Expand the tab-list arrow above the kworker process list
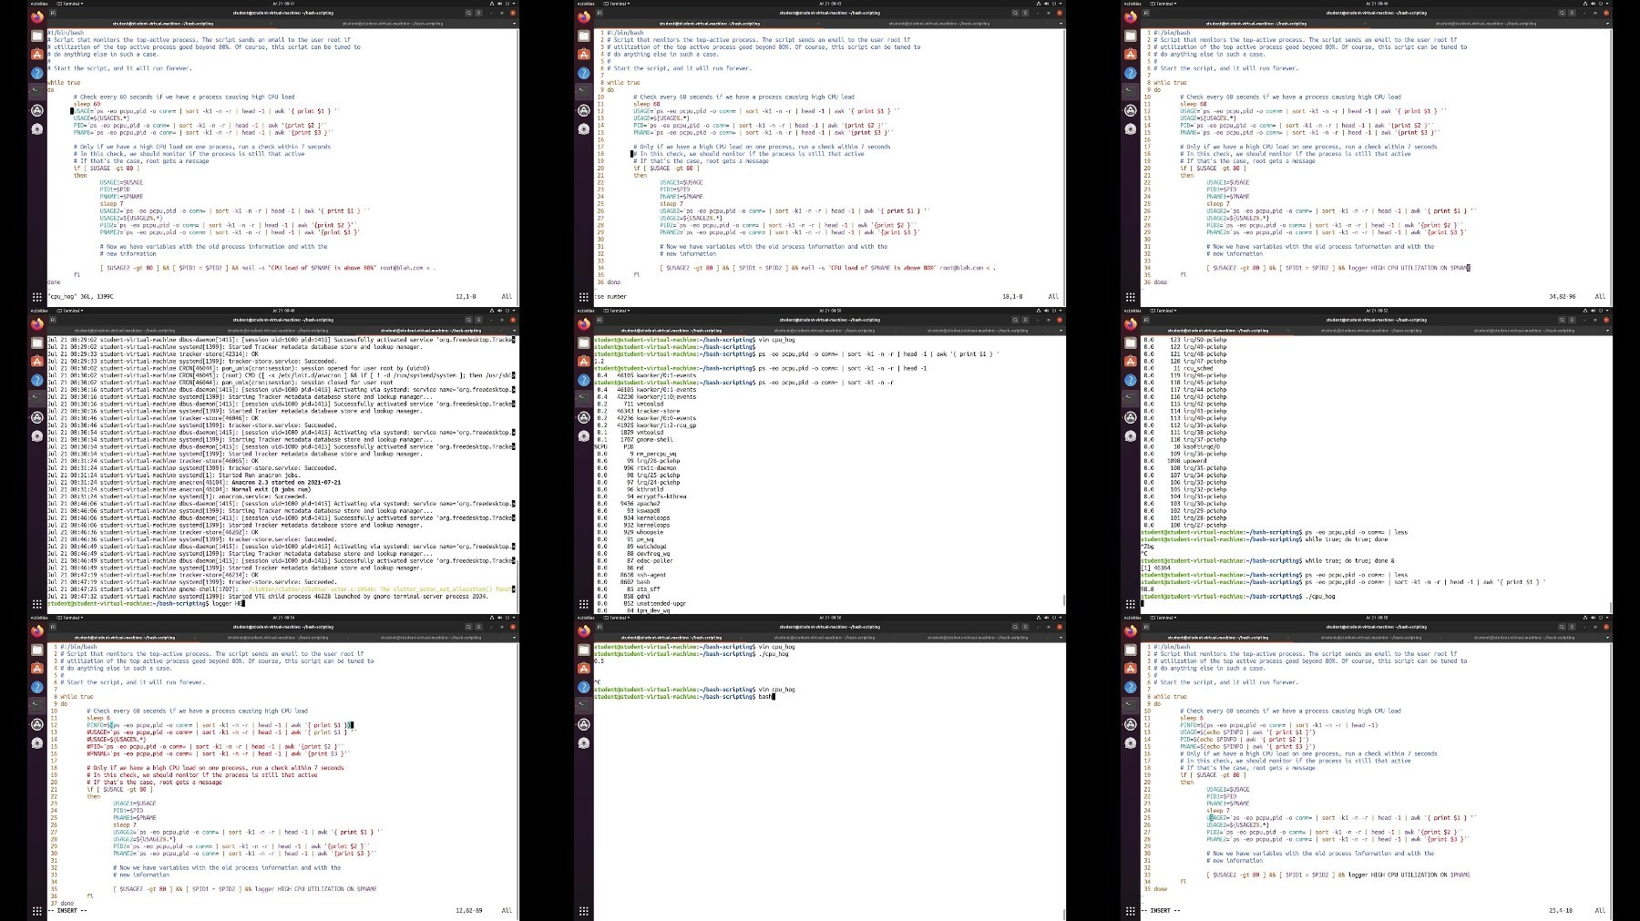The width and height of the screenshot is (1640, 921). tap(1061, 330)
